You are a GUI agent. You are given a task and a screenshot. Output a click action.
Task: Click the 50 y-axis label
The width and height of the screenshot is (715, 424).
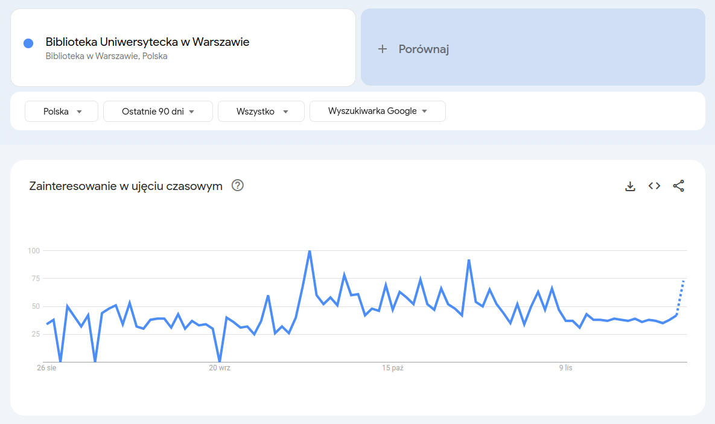tap(36, 306)
